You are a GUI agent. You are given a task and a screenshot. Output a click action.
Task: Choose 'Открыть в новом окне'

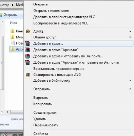(x=51, y=11)
